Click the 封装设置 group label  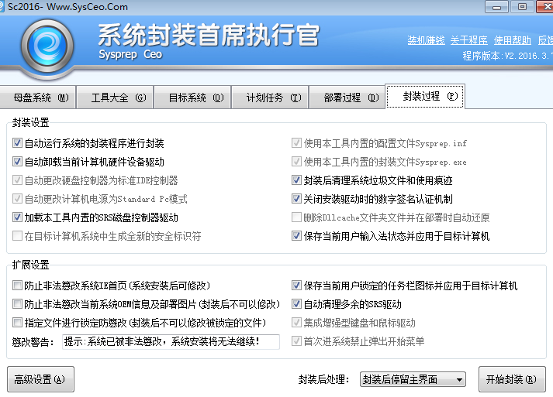[31, 122]
